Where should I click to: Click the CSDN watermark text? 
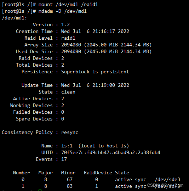pos(165,185)
